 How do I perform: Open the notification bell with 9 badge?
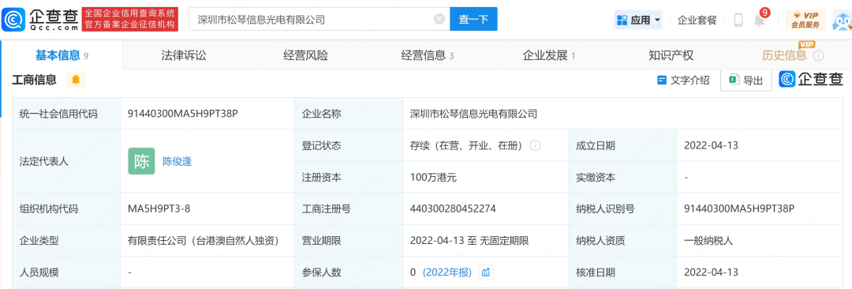(760, 20)
